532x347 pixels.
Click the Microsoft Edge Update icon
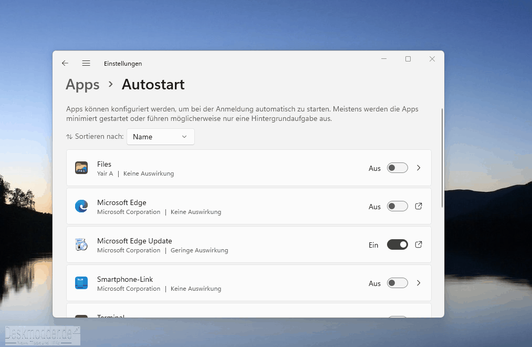81,244
